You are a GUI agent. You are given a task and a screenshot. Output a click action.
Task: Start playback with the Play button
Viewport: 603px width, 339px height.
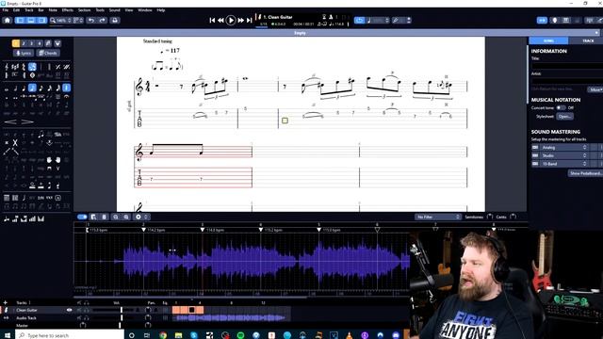(x=231, y=20)
